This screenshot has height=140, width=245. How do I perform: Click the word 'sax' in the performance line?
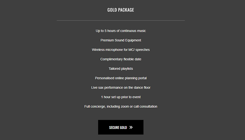[x=101, y=87]
